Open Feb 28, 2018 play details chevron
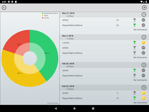 (x=144, y=65)
